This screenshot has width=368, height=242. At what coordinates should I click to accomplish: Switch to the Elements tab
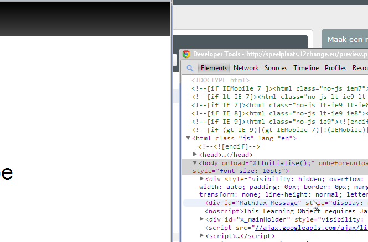pyautogui.click(x=214, y=68)
